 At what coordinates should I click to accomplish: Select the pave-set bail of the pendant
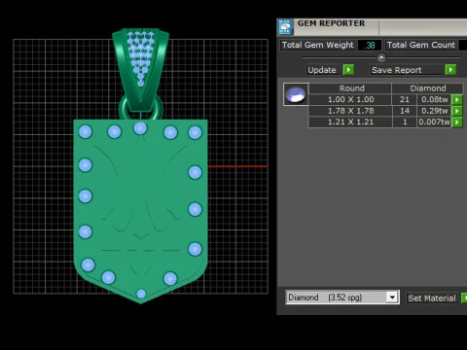click(x=141, y=69)
